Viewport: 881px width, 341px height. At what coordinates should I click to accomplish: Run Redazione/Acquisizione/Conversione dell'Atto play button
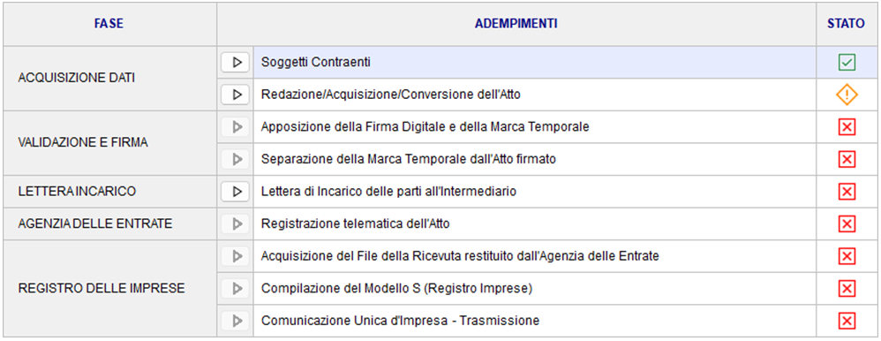(236, 95)
